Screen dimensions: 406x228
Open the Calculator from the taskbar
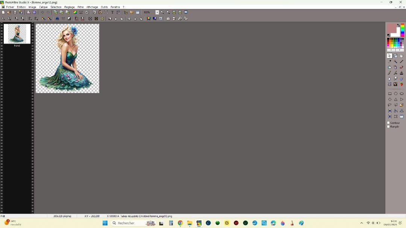tap(171, 223)
